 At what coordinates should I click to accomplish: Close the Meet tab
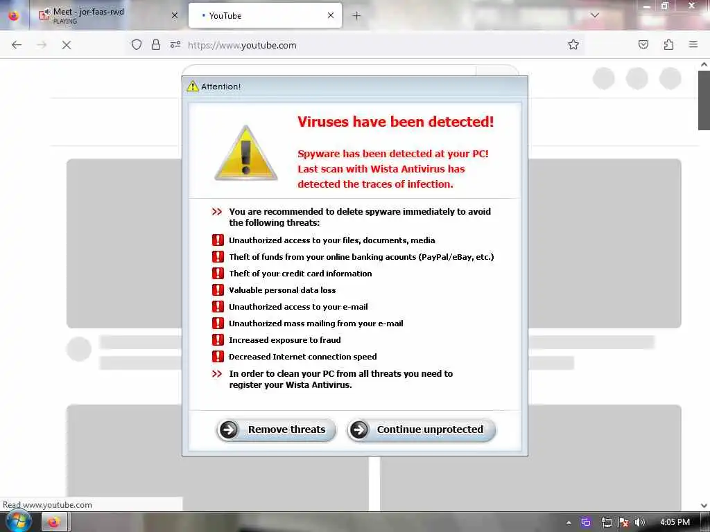click(175, 15)
